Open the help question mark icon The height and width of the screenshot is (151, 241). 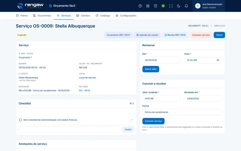coord(140,6)
